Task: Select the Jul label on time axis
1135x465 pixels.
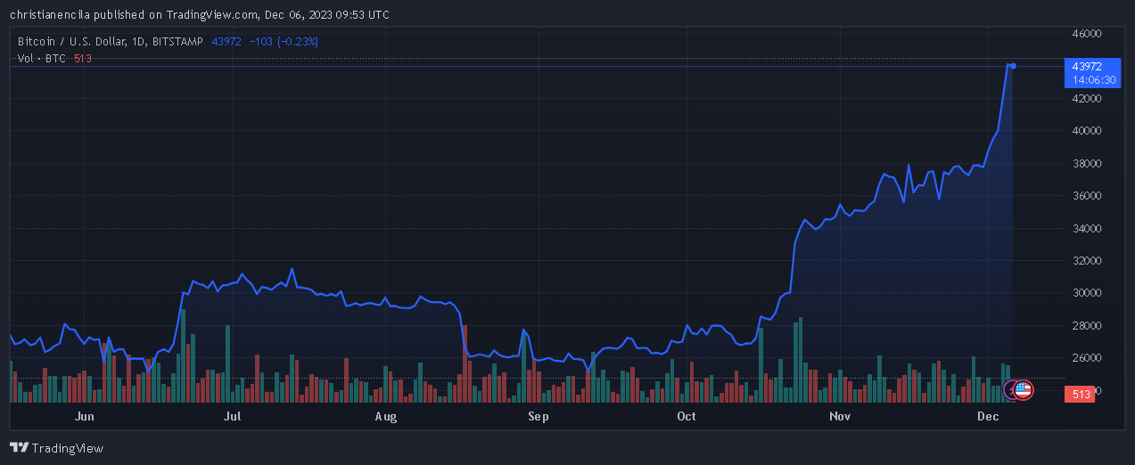Action: point(233,416)
